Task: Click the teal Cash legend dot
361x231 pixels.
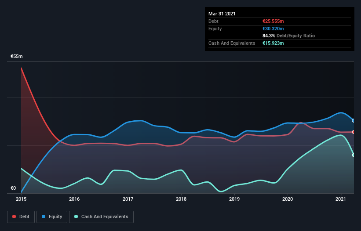Action: [76, 217]
